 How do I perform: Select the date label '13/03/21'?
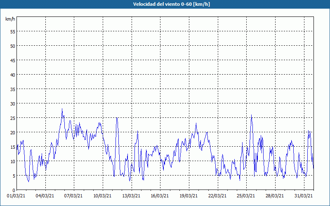(131, 196)
